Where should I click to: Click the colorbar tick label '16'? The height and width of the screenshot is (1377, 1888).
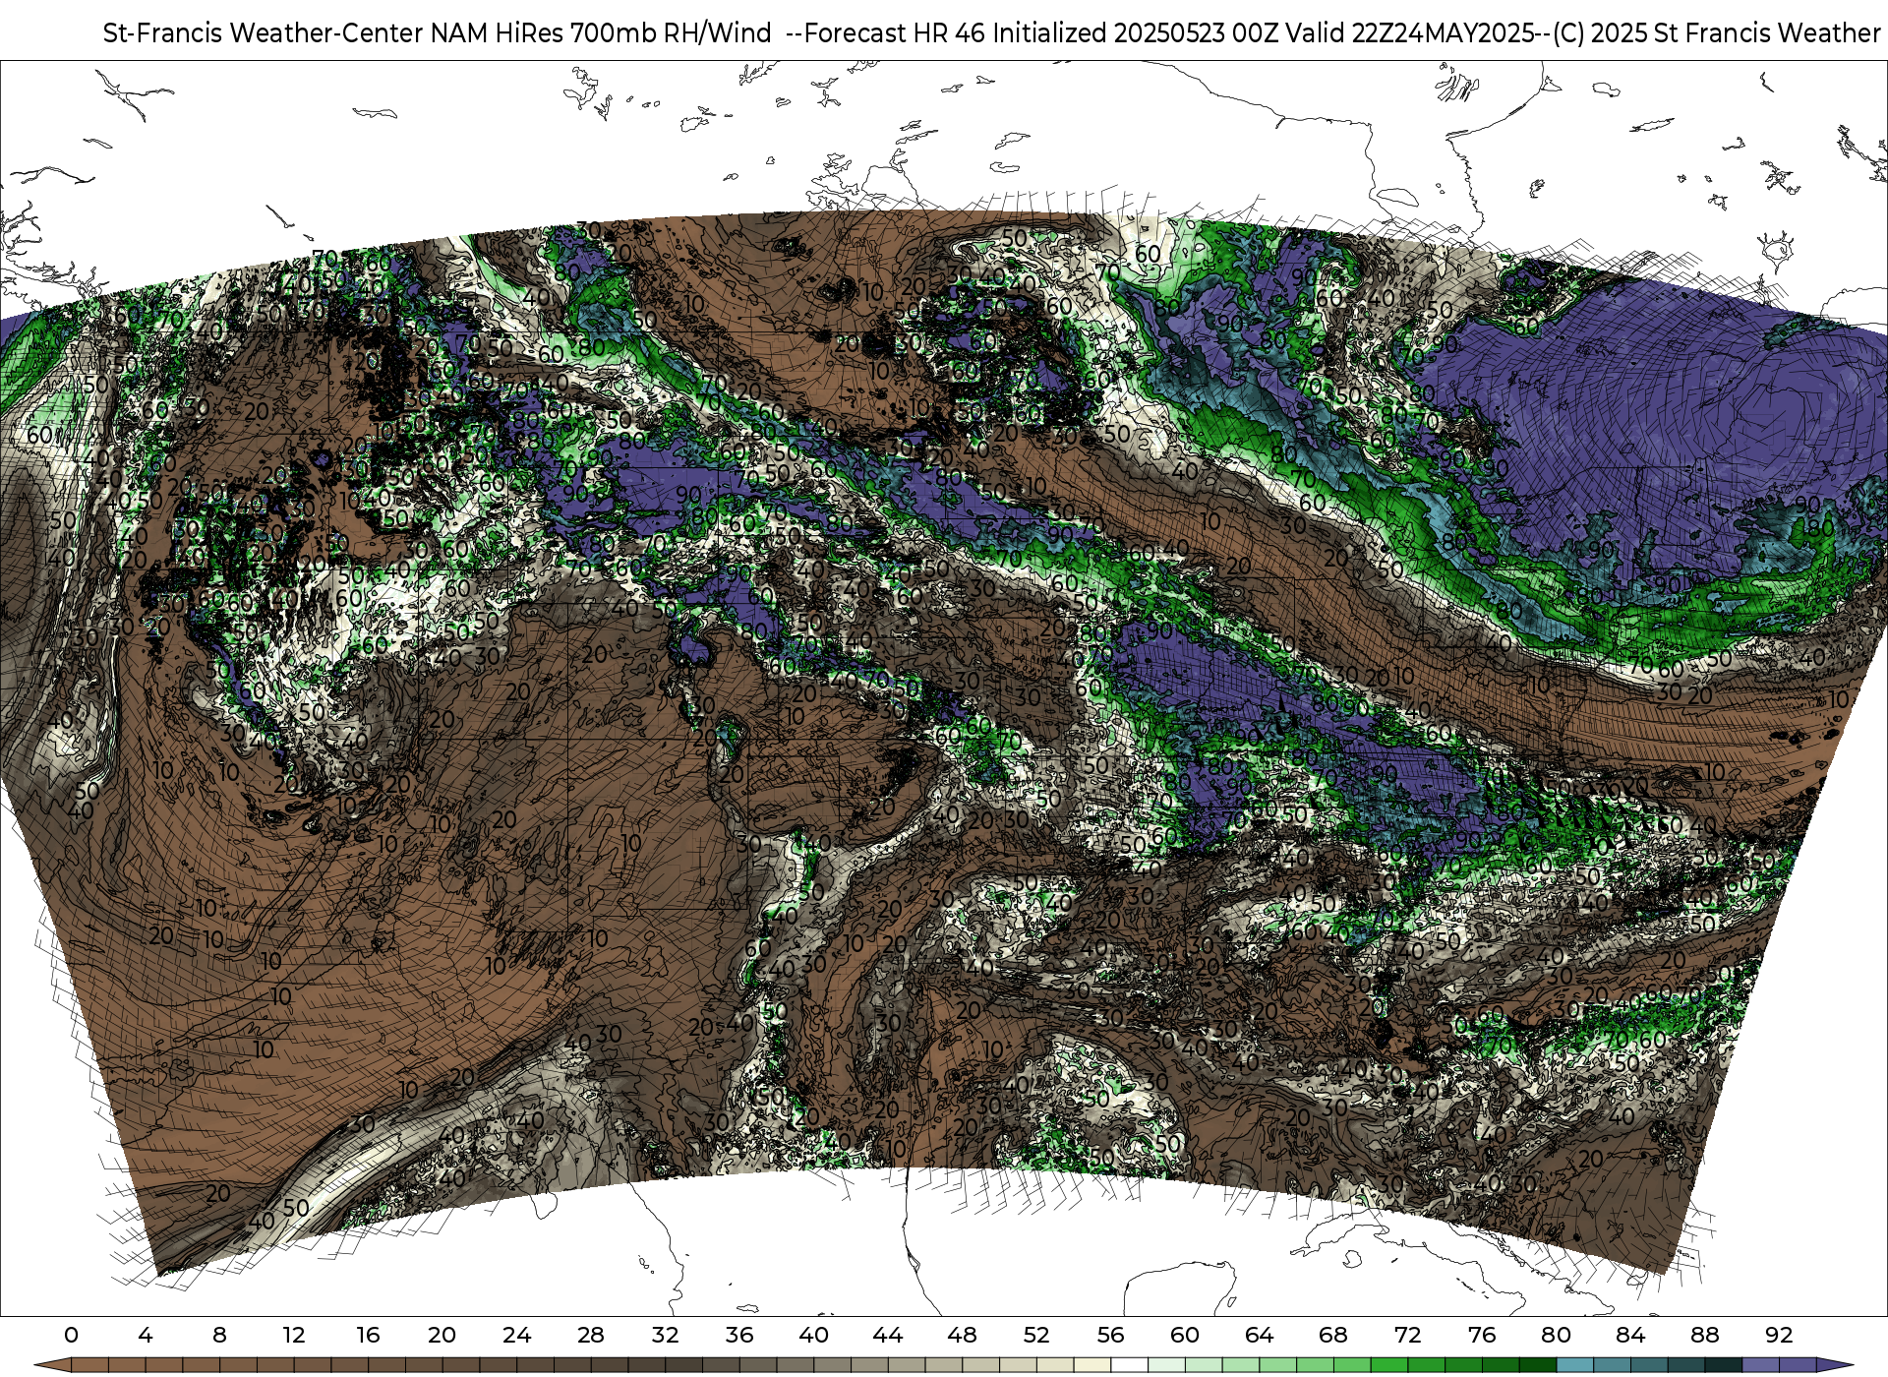point(368,1335)
